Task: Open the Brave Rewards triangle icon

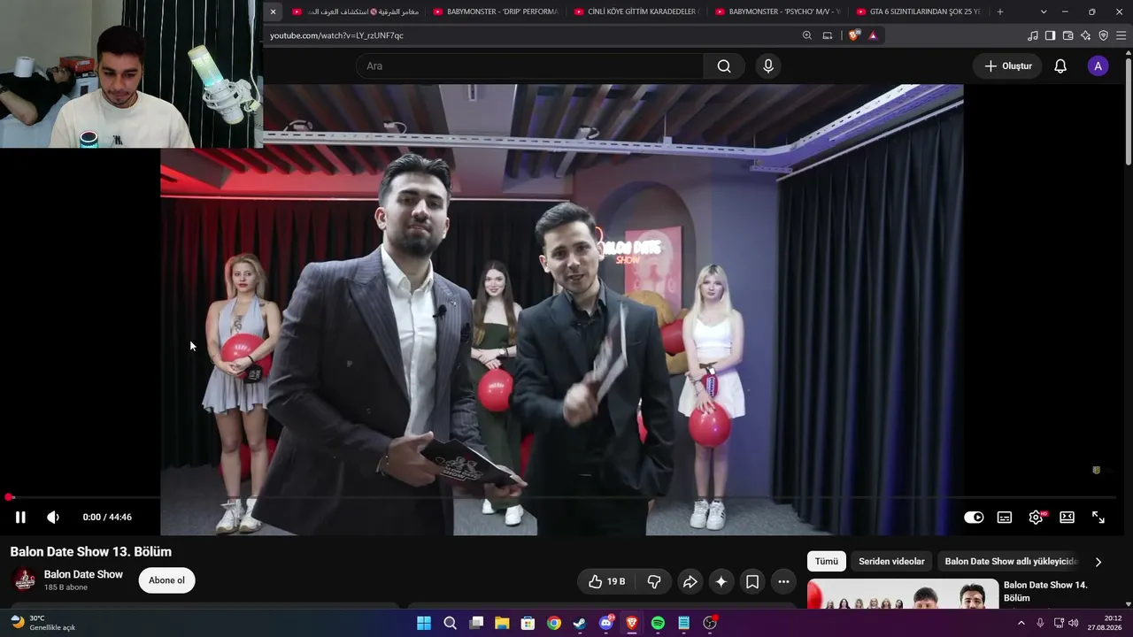Action: pos(873,35)
